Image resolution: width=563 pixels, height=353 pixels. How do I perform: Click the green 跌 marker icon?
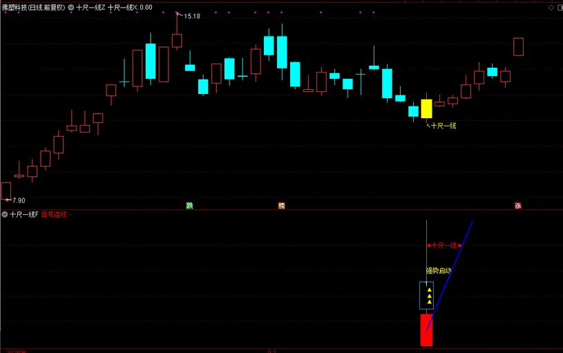coord(189,205)
